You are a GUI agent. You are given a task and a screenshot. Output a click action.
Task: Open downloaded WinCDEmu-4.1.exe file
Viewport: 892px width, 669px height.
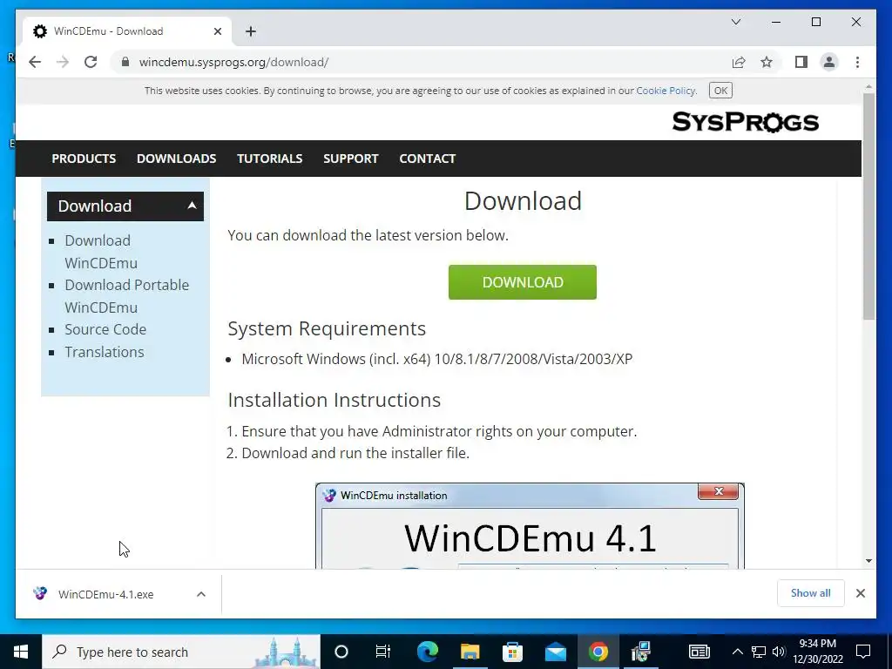point(105,594)
